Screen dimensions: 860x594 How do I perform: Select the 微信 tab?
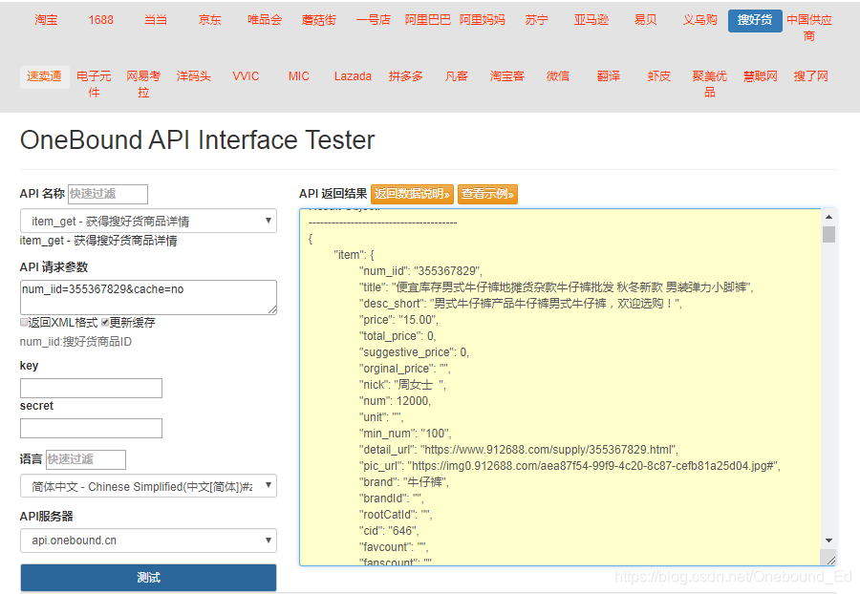point(558,76)
